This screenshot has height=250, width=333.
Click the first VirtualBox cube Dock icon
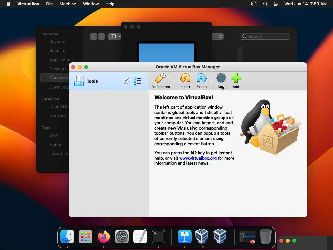click(202, 236)
